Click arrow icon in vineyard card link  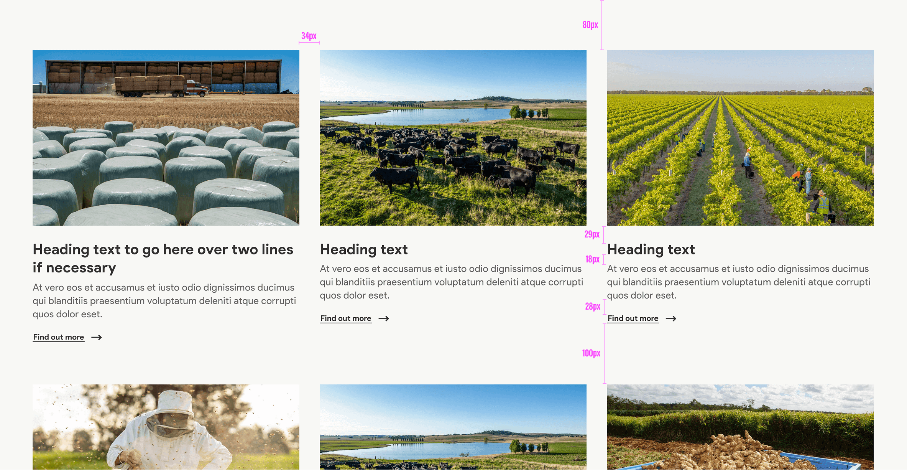[671, 318]
